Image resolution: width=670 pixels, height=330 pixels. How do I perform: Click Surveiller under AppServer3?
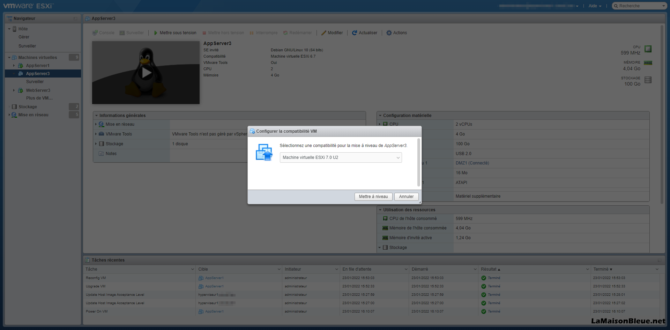tap(35, 82)
